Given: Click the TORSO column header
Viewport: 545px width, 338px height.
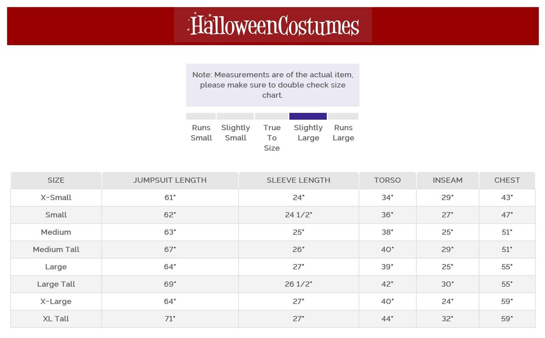Looking at the screenshot, I should point(387,180).
